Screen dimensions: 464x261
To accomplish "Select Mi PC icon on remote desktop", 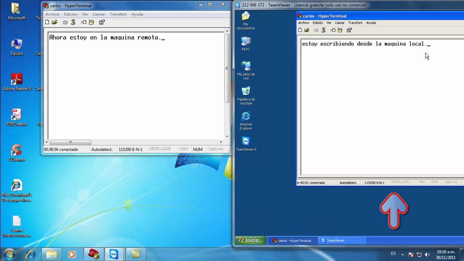I will coord(246,43).
